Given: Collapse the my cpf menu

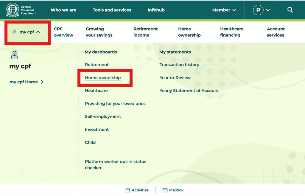Looking at the screenshot, I should click(x=26, y=32).
